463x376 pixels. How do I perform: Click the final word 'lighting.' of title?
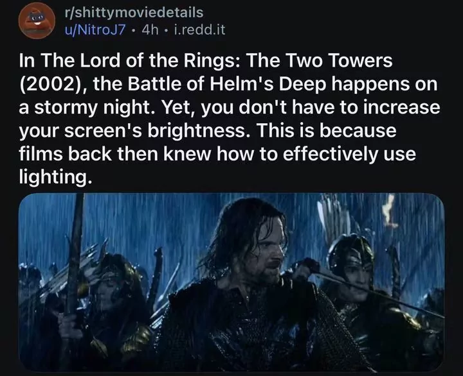tap(54, 178)
